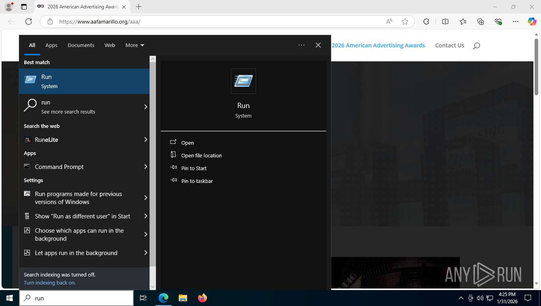Open Edge extensions menu
This screenshot has width=541, height=306.
426,22
